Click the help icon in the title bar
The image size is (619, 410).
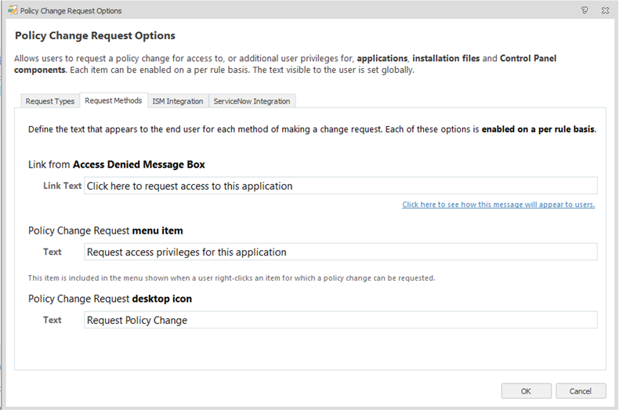click(x=585, y=11)
